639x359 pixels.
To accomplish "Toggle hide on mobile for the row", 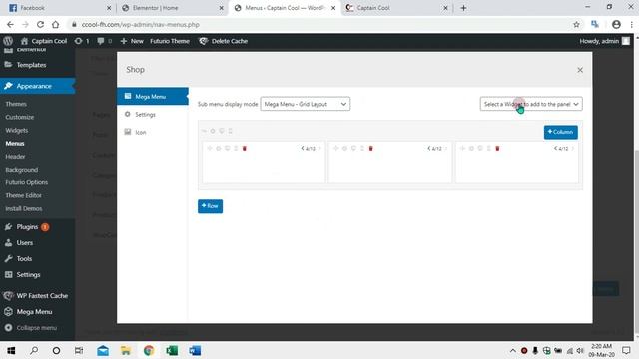I will (230, 131).
